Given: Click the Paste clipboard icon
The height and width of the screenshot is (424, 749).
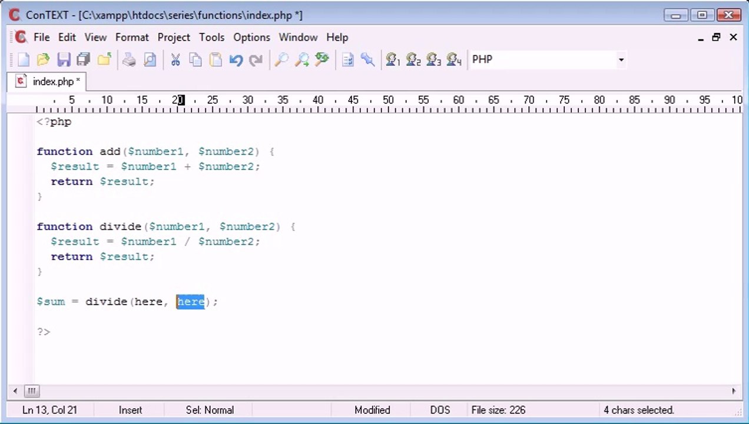Looking at the screenshot, I should [x=216, y=59].
